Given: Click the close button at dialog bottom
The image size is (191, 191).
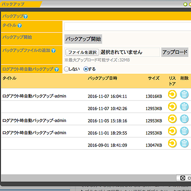Looking at the screenshot, I should pos(184,178).
